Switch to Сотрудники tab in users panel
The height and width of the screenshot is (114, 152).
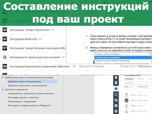click(140, 79)
